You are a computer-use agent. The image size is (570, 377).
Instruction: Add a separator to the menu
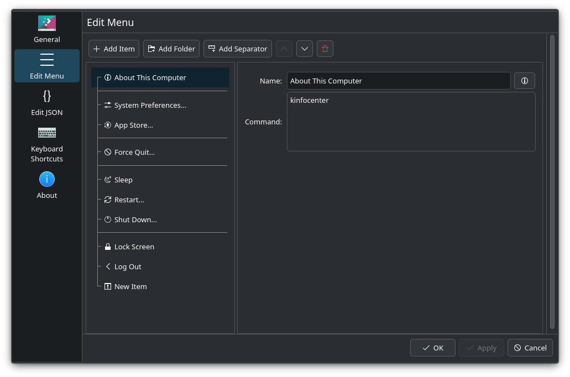click(x=238, y=49)
